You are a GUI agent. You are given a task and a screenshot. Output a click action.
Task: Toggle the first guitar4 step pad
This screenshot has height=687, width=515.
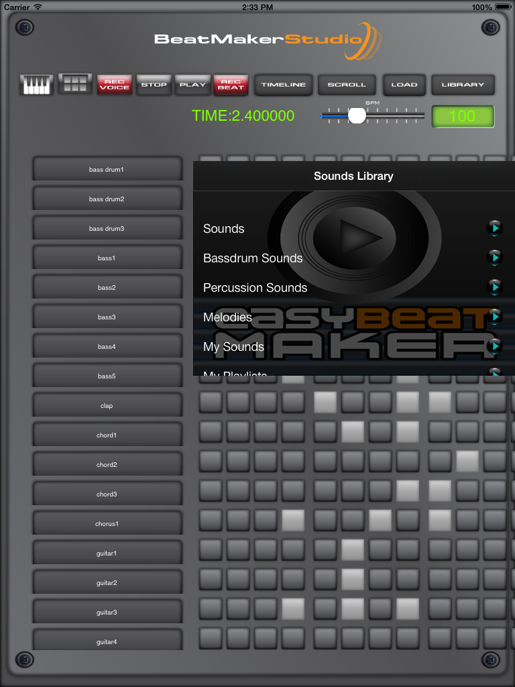click(x=210, y=639)
